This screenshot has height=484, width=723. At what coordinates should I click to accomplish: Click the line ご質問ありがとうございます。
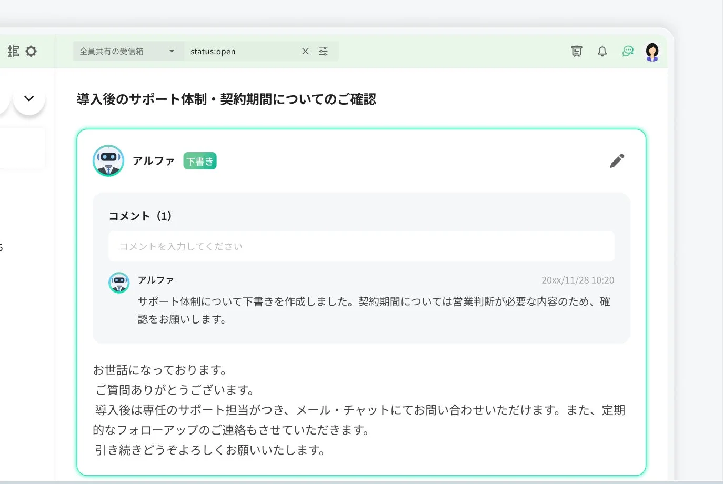(175, 390)
